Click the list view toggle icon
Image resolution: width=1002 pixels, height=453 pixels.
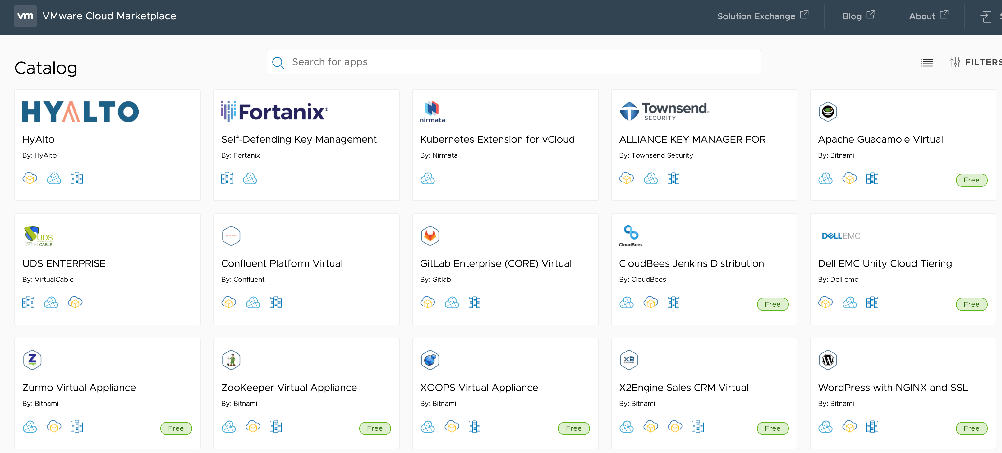pyautogui.click(x=926, y=62)
